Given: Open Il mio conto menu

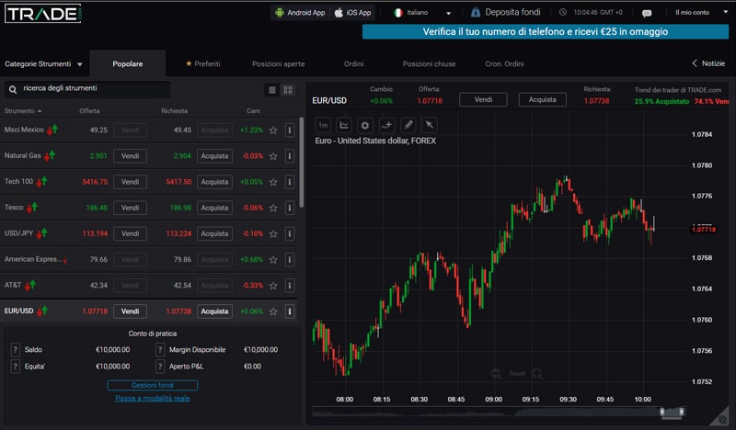Looking at the screenshot, I should point(701,13).
